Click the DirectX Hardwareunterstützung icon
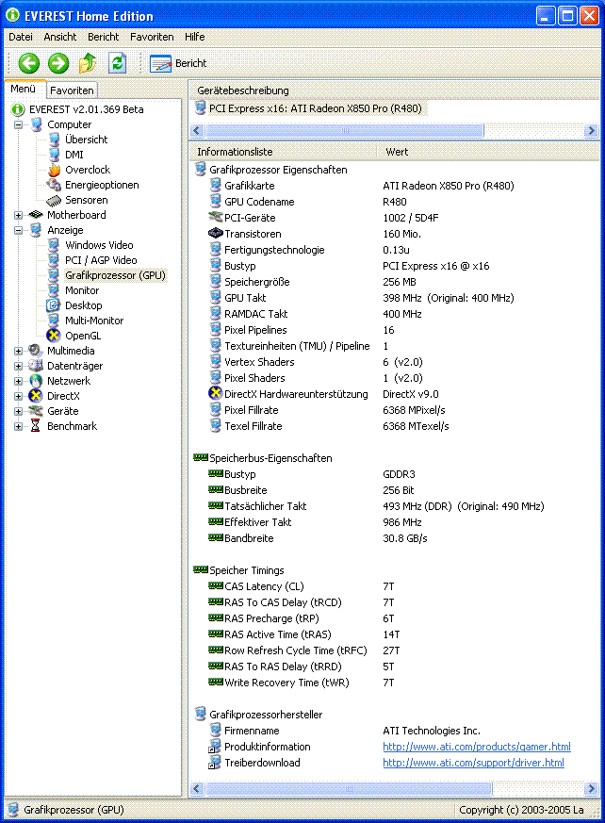605x823 pixels. coord(215,393)
